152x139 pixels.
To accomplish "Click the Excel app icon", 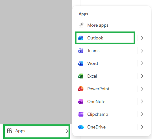I will click(x=81, y=76).
